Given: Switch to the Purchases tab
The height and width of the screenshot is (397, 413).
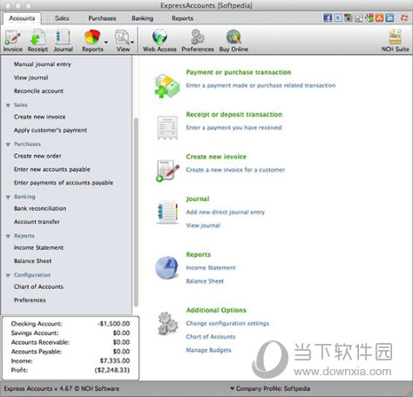Looking at the screenshot, I should (102, 18).
